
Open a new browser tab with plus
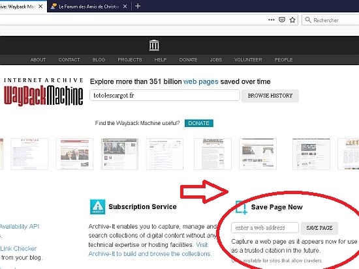coord(138,6)
